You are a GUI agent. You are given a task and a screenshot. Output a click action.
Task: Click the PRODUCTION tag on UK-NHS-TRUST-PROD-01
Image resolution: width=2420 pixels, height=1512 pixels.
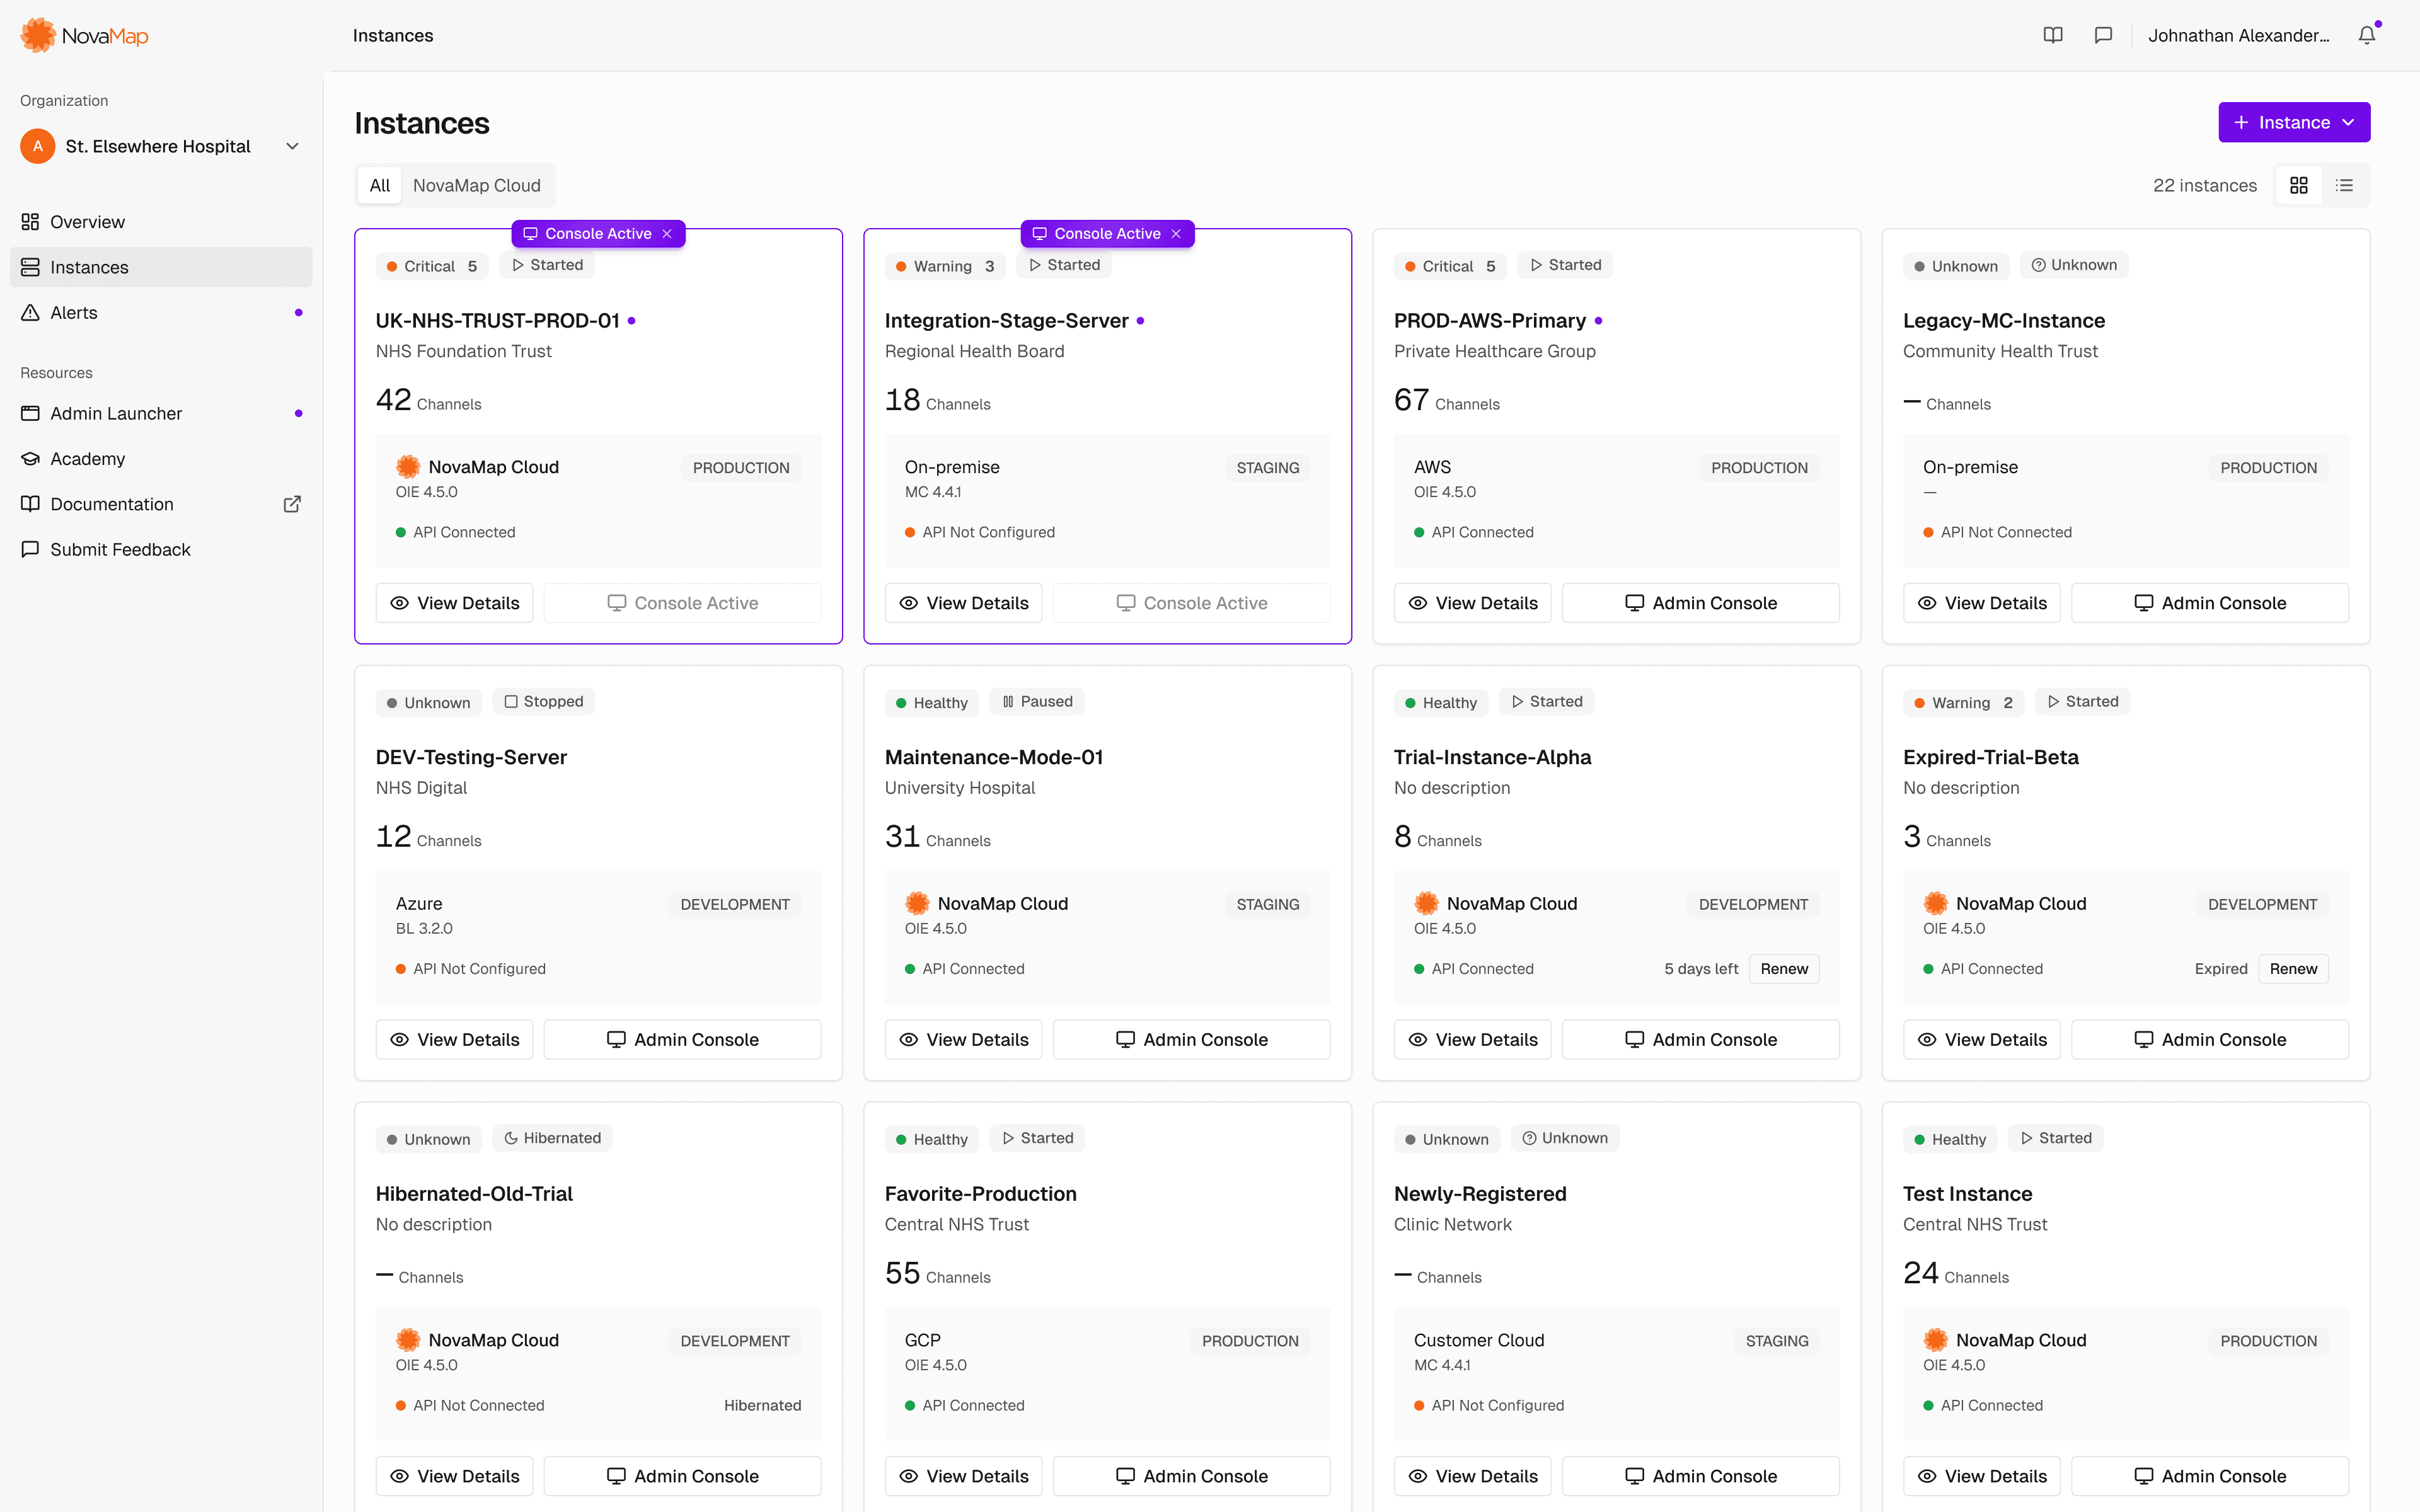click(741, 467)
